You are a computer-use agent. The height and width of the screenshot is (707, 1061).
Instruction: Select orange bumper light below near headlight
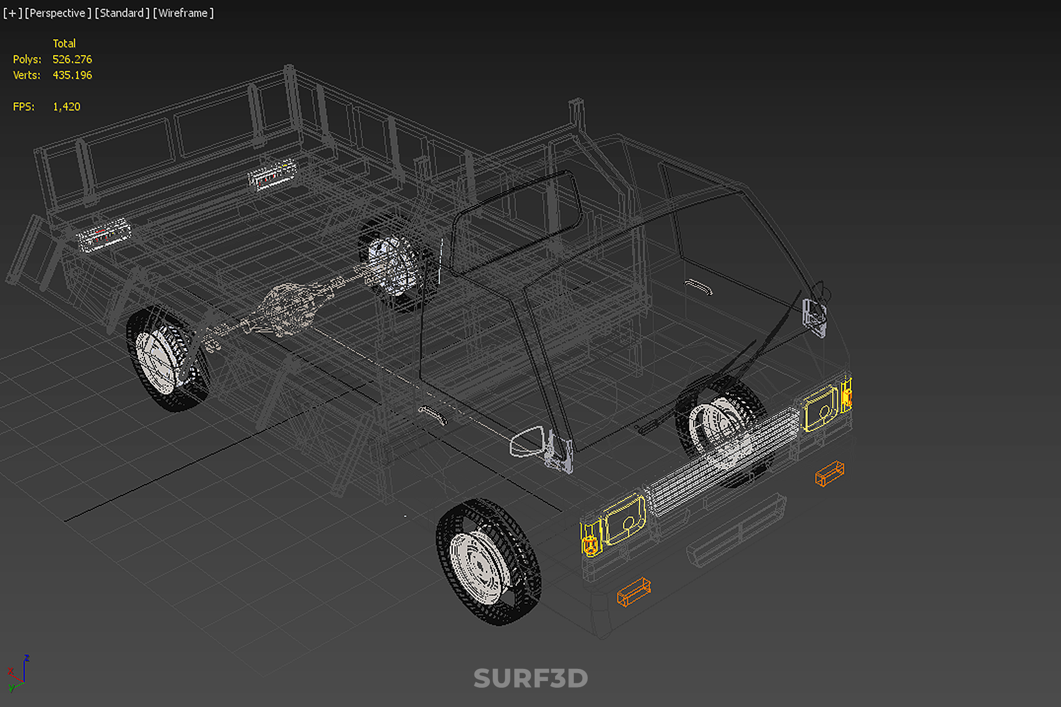pyautogui.click(x=634, y=592)
